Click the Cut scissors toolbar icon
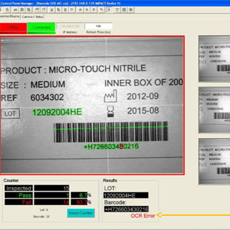Screen dimensions: 230x230 [x=52, y=10]
